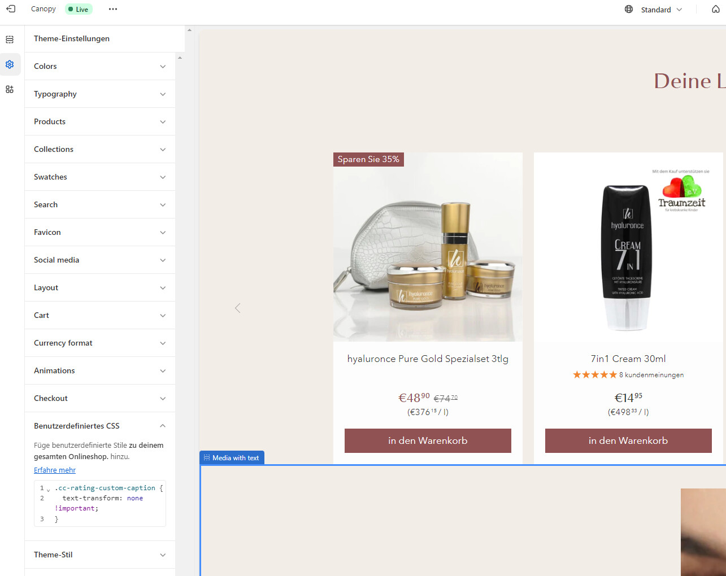726x576 pixels.
Task: Expand the Animations settings section
Action: click(100, 370)
